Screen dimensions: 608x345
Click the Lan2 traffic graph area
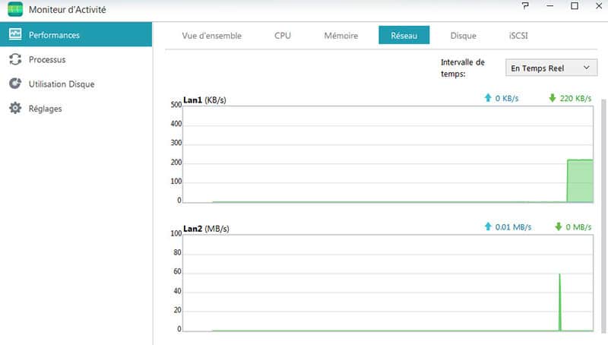pos(388,283)
